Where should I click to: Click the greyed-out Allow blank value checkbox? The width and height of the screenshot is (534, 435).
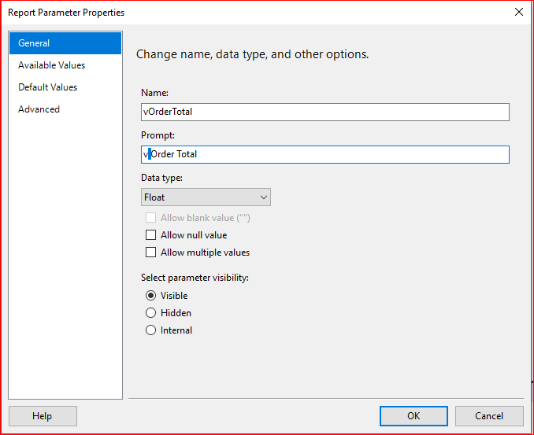tap(151, 218)
